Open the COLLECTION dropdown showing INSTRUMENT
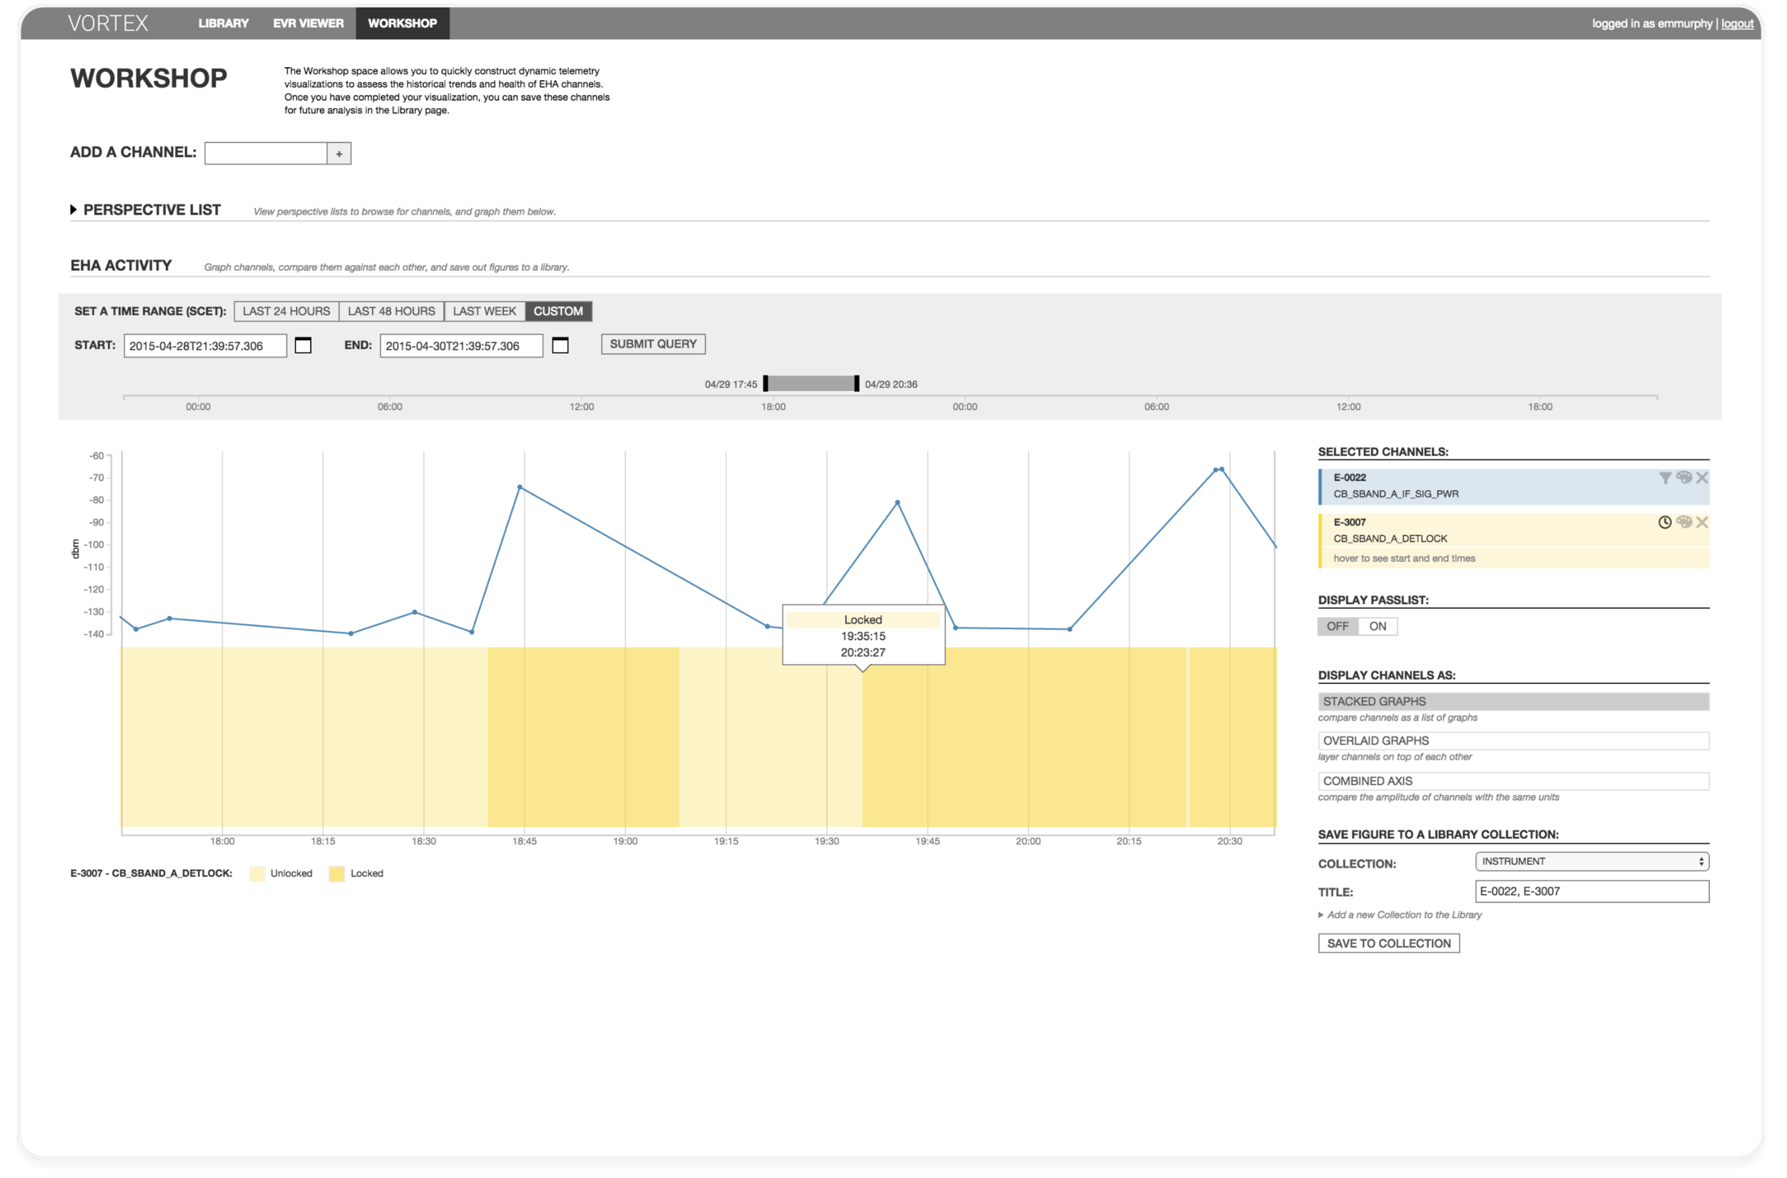This screenshot has height=1178, width=1787. [1592, 861]
